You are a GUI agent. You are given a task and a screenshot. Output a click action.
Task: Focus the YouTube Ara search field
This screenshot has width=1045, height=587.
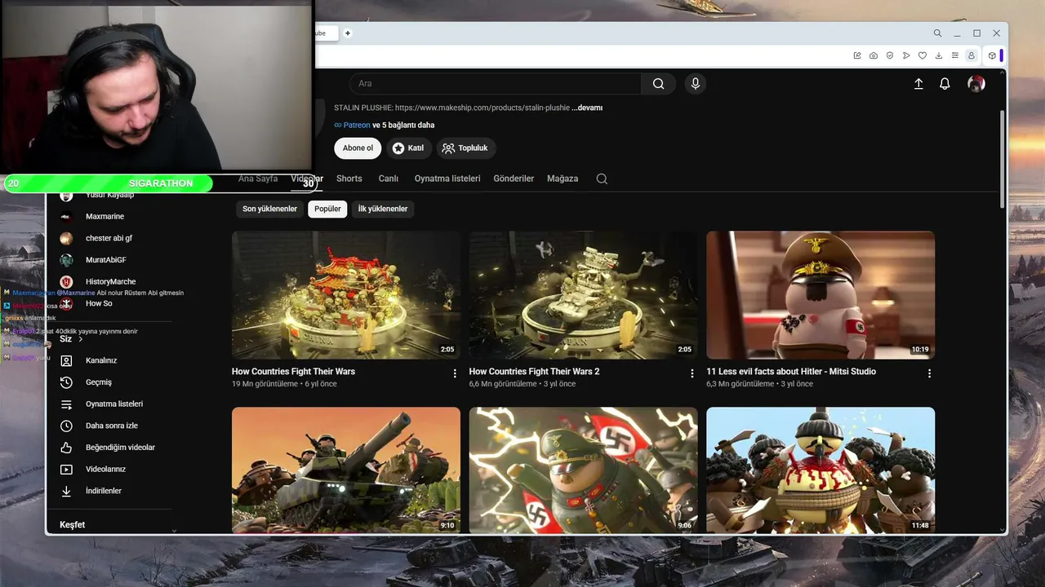point(496,83)
